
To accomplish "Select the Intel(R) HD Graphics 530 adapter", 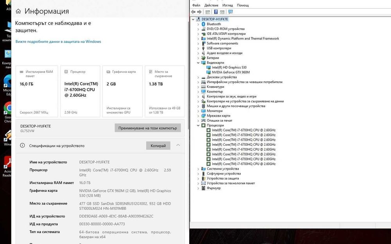I will coord(229,67).
